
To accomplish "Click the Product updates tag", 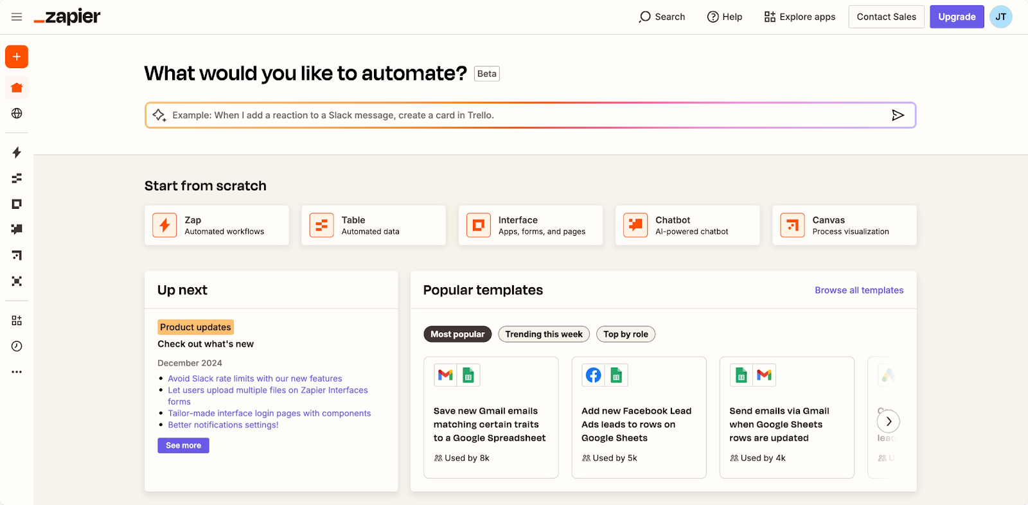I will coord(195,327).
